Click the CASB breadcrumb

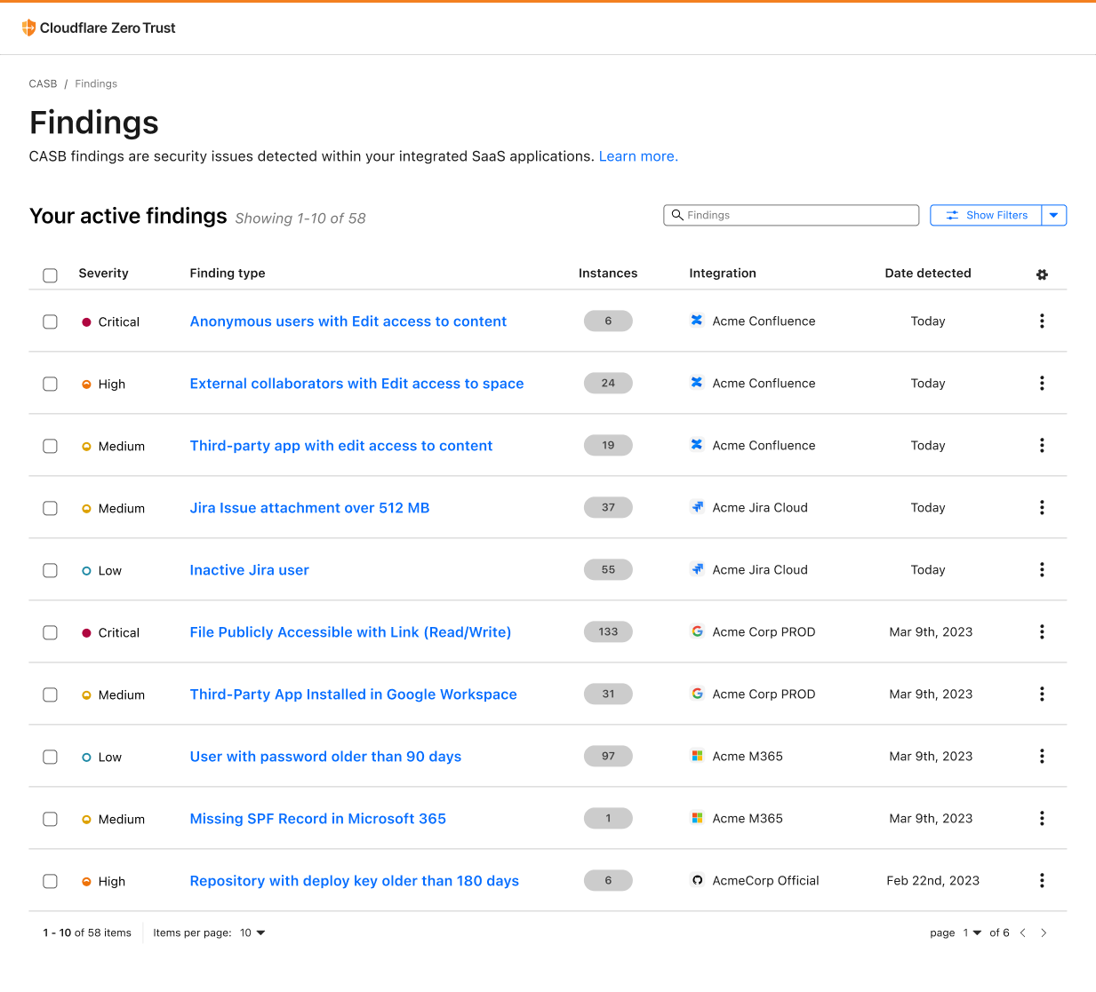(43, 83)
